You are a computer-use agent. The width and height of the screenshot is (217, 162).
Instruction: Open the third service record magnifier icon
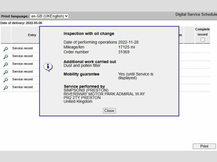click(x=6, y=64)
